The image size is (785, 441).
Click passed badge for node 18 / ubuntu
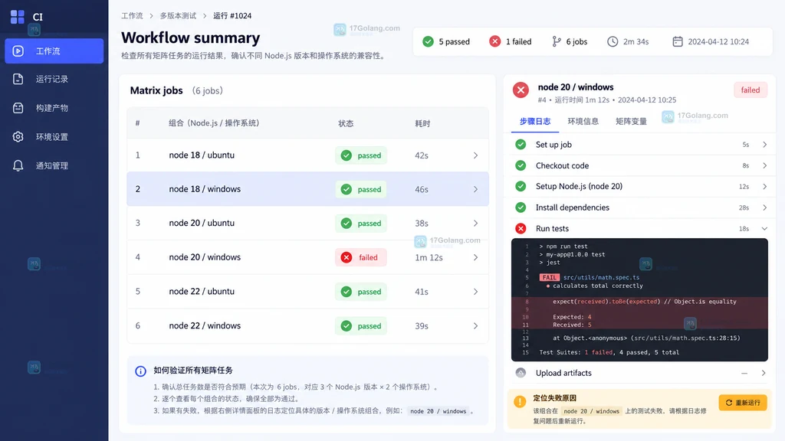[x=361, y=155]
